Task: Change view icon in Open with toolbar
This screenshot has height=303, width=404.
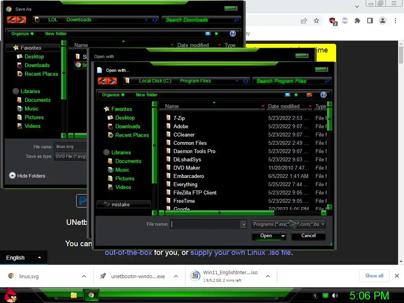Action: click(288, 95)
